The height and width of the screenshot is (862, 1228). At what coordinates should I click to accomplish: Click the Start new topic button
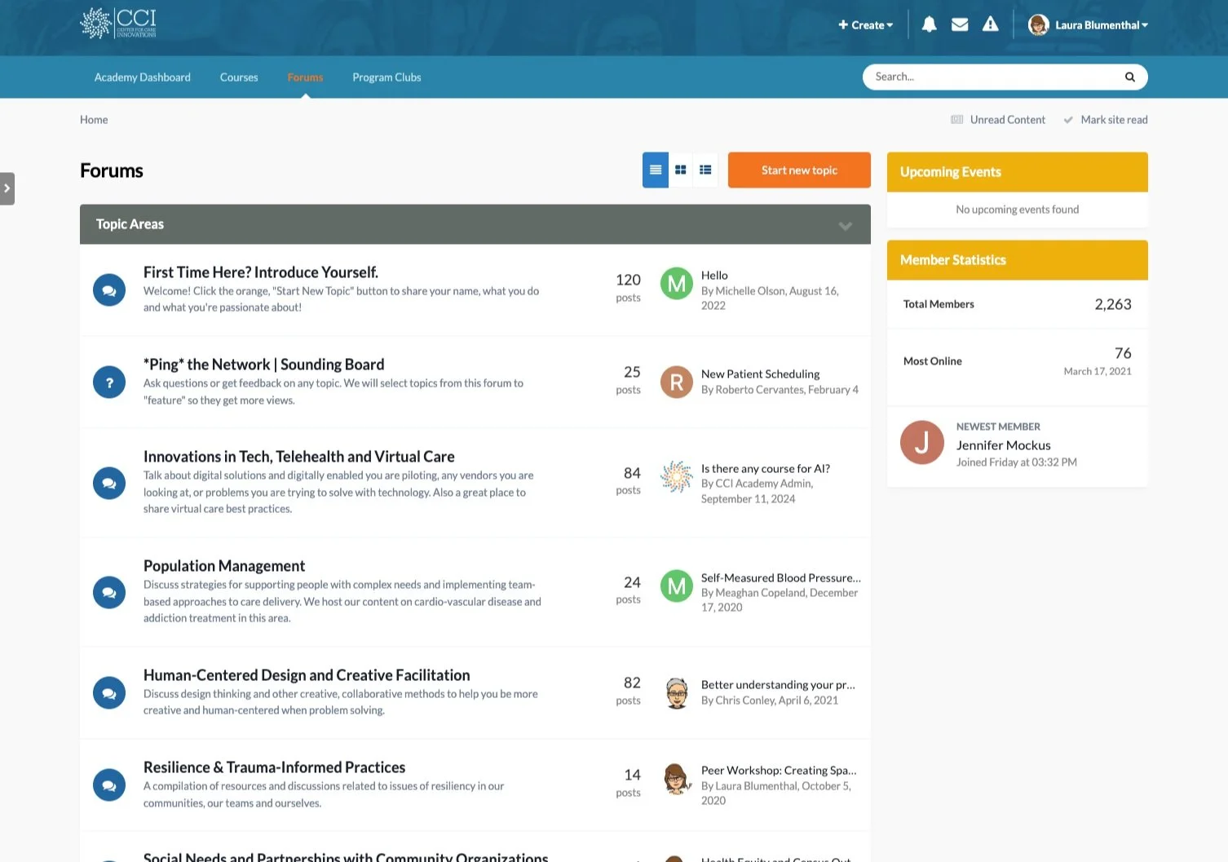point(799,170)
